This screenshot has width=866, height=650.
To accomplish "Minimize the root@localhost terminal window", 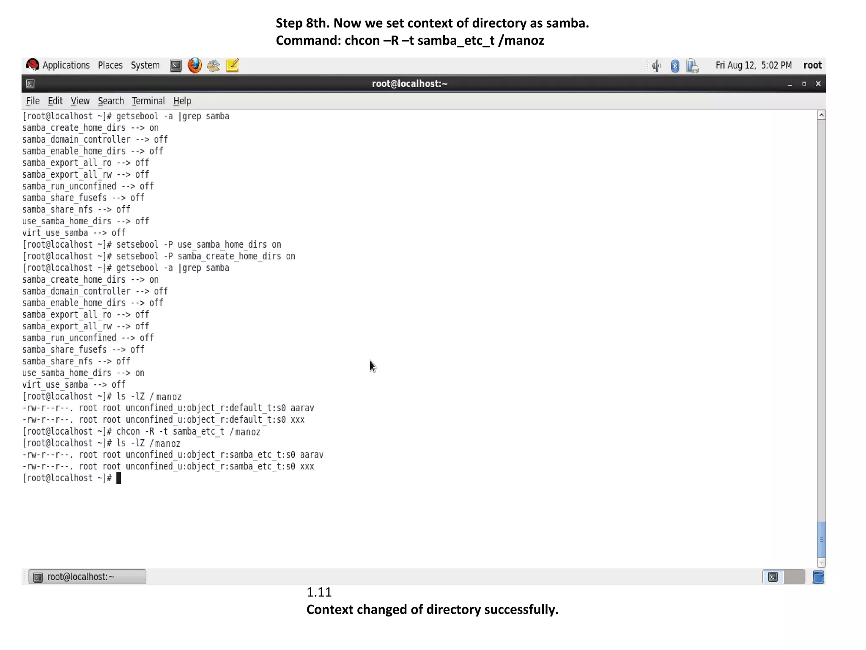I will [789, 84].
